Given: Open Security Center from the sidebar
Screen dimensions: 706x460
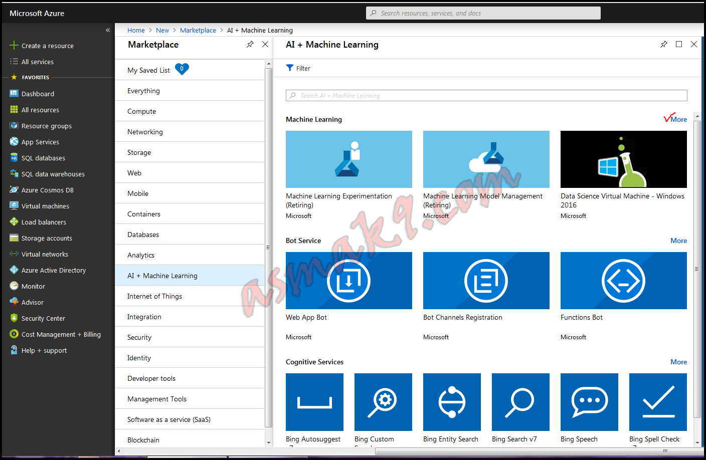Looking at the screenshot, I should click(44, 318).
